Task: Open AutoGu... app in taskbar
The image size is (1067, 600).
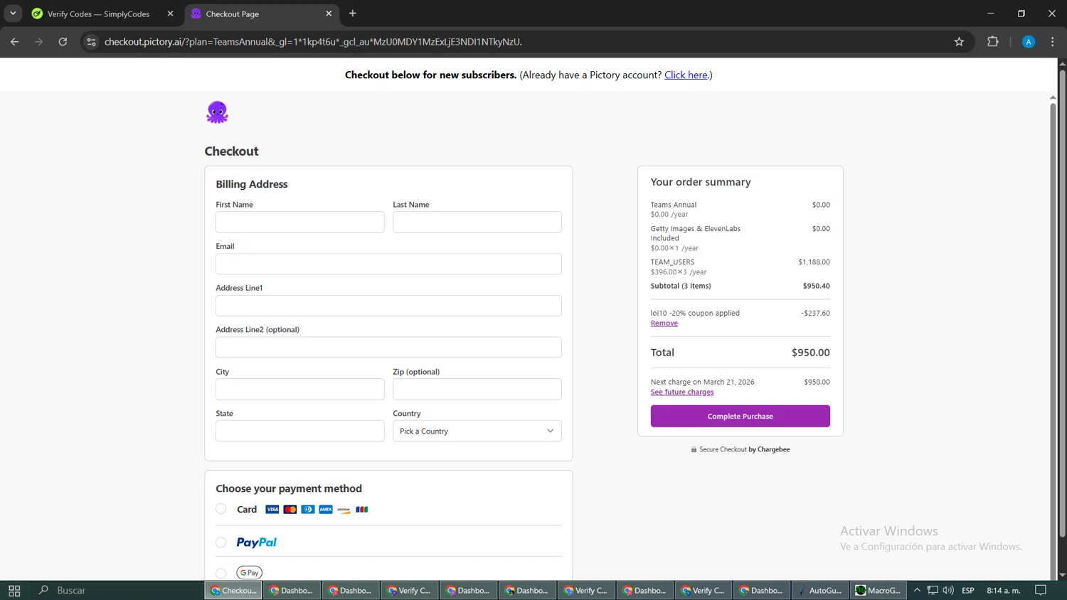Action: [x=820, y=590]
